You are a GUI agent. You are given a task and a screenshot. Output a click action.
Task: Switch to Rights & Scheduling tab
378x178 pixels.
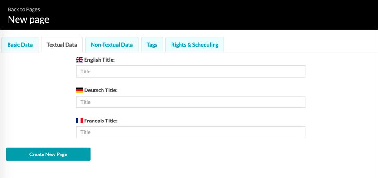tap(195, 44)
